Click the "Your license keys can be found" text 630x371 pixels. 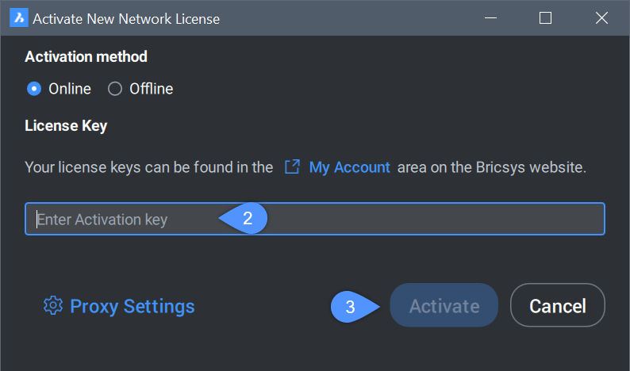148,167
